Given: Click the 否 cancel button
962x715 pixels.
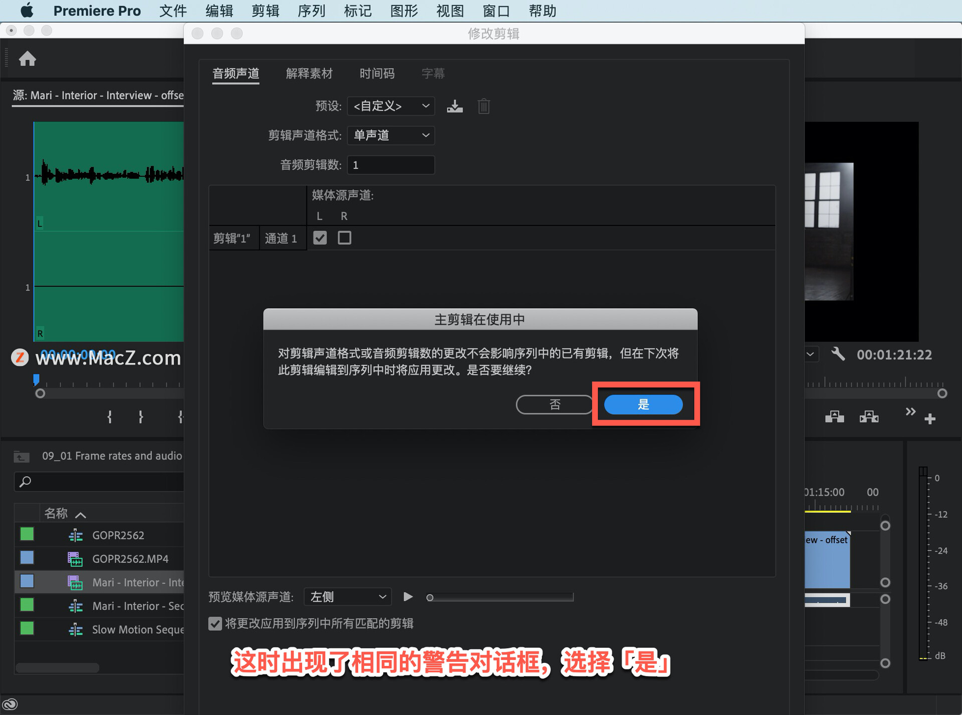Looking at the screenshot, I should click(x=554, y=404).
